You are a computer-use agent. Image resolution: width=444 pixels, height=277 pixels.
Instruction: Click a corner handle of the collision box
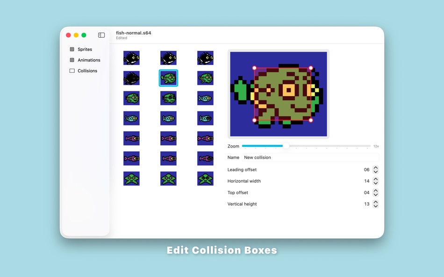255,69
